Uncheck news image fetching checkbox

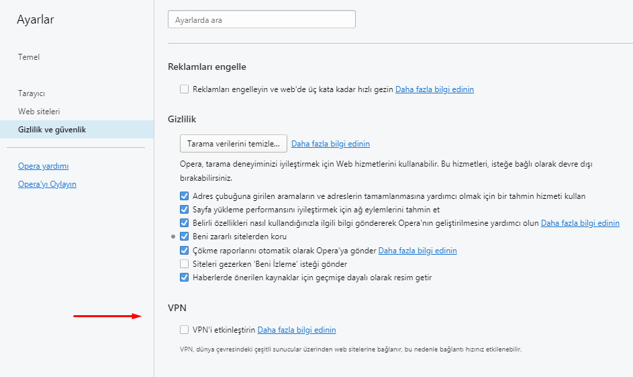(184, 277)
